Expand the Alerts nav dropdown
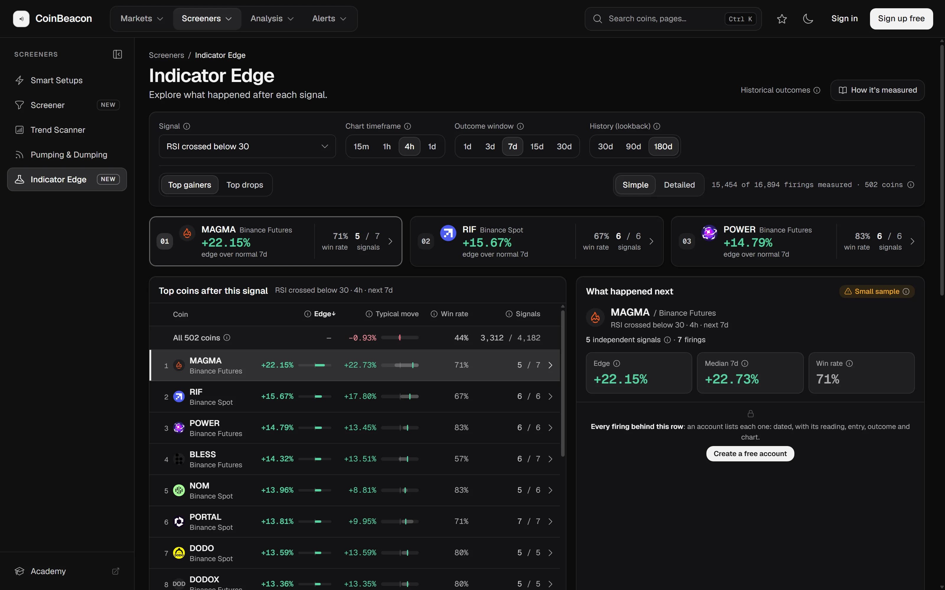The height and width of the screenshot is (590, 945). 329,19
